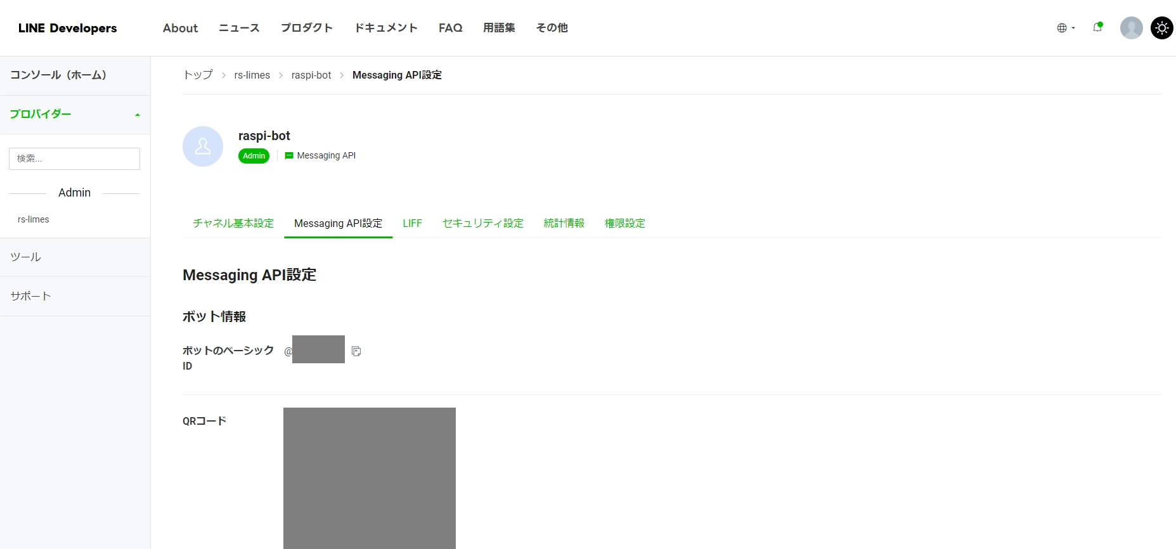Open the About menu item
The height and width of the screenshot is (549, 1176).
pyautogui.click(x=180, y=28)
